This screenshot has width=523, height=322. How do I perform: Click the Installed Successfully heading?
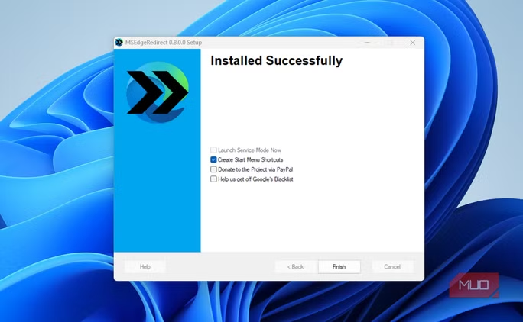(276, 61)
